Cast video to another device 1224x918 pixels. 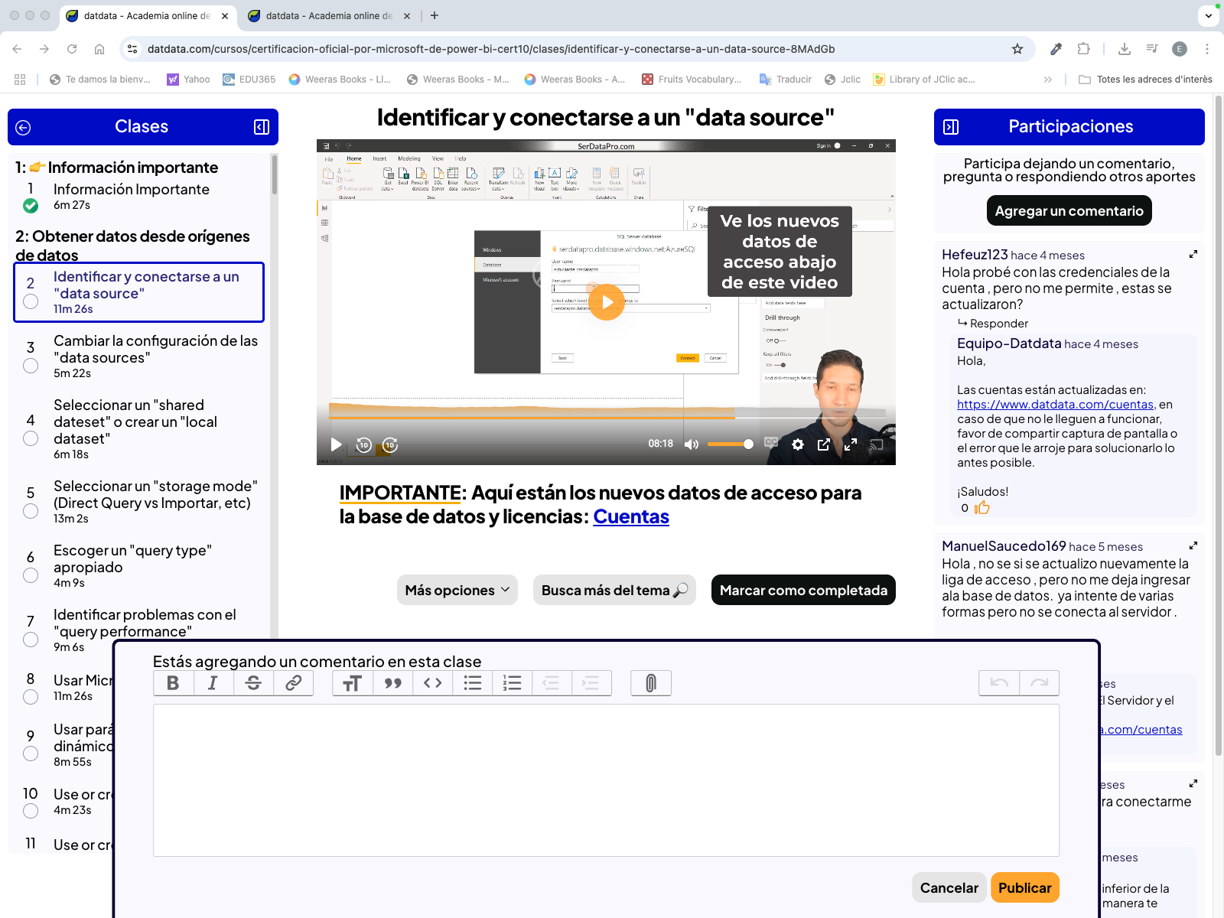877,444
